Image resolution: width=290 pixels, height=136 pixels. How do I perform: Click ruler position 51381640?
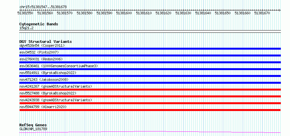pyautogui.click(x=203, y=13)
